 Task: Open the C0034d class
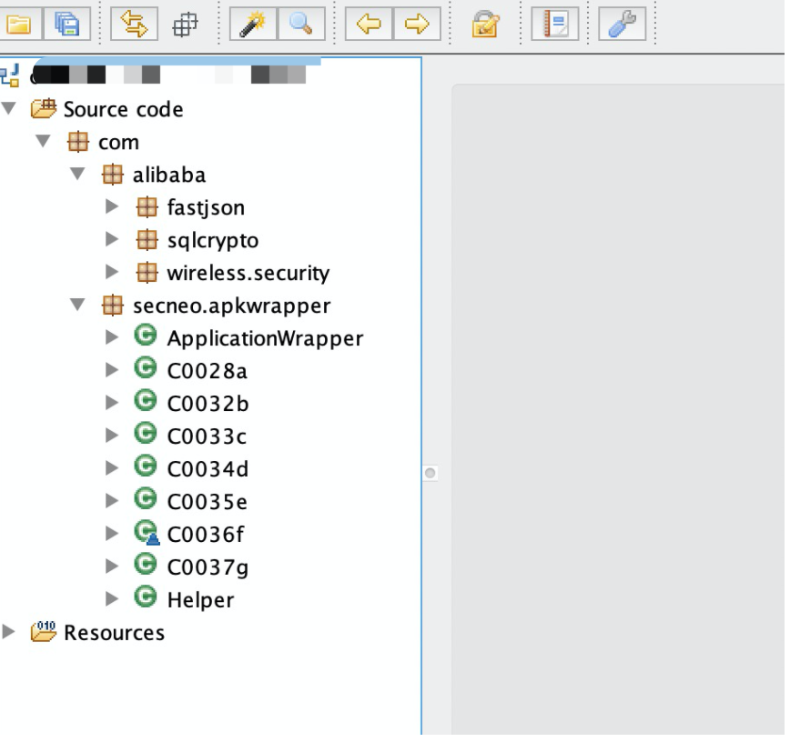[208, 469]
